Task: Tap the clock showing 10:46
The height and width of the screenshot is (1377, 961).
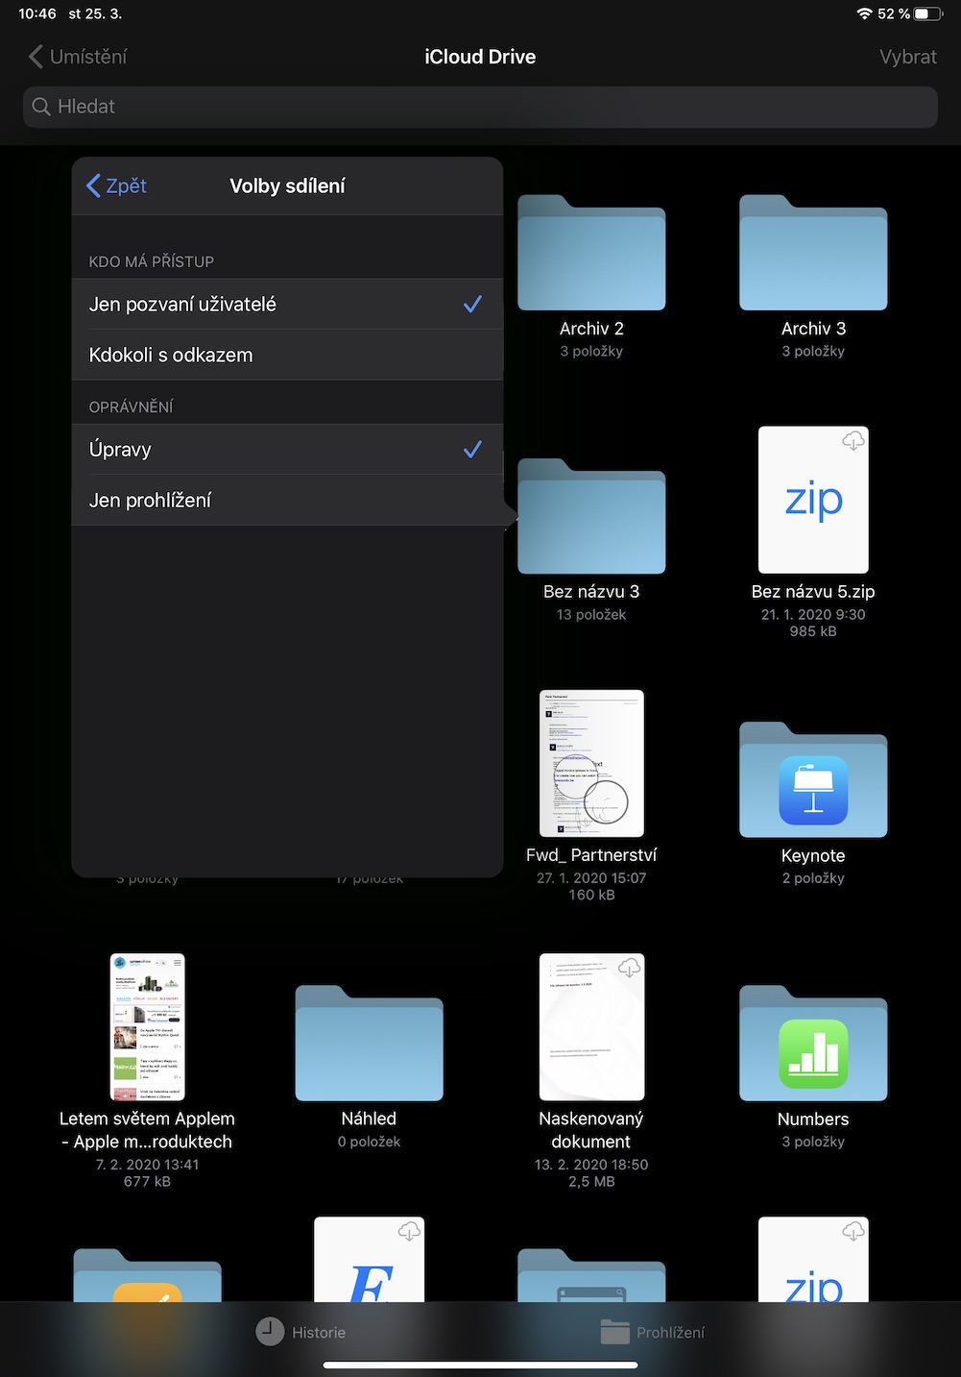Action: 37,13
